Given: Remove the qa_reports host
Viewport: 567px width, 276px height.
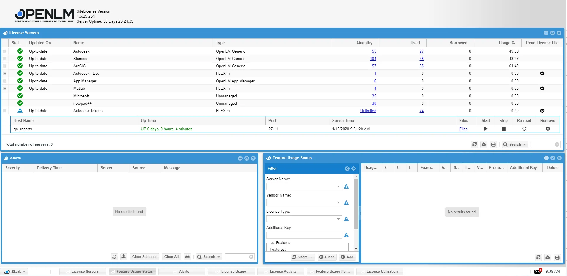Looking at the screenshot, I should tap(548, 129).
